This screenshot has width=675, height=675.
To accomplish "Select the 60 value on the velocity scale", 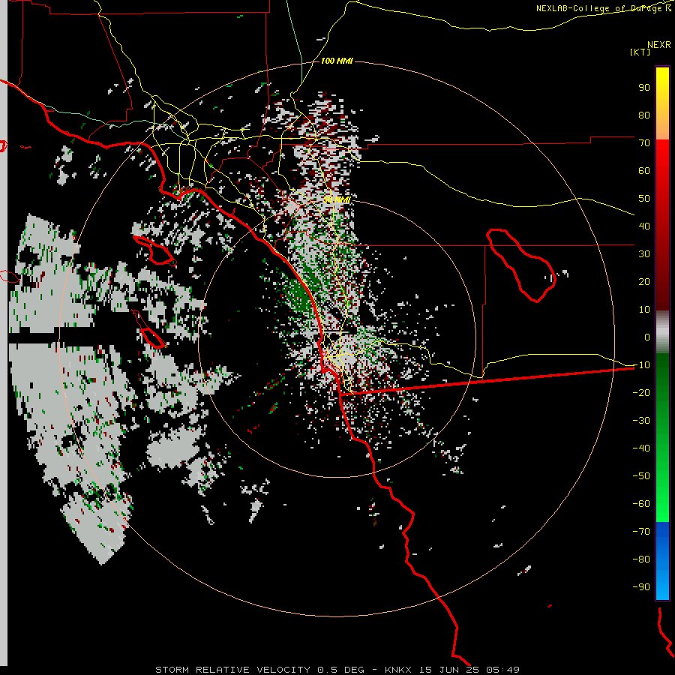I will tap(644, 170).
